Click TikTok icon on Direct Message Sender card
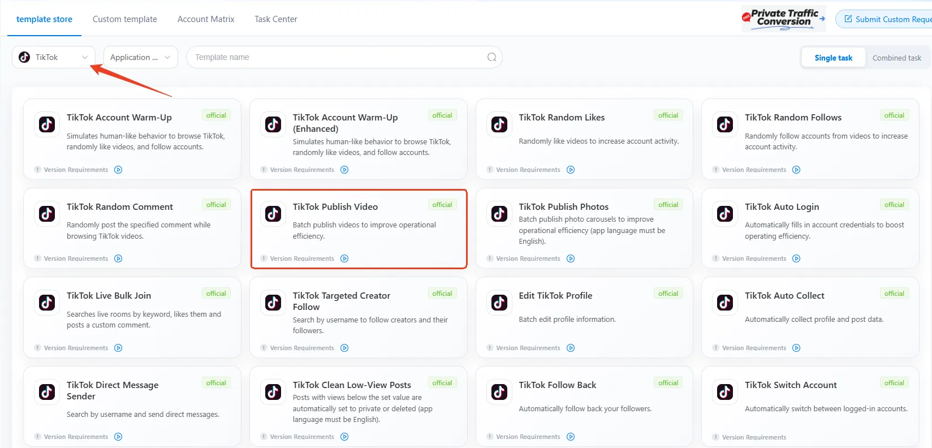The image size is (932, 448). (x=47, y=392)
